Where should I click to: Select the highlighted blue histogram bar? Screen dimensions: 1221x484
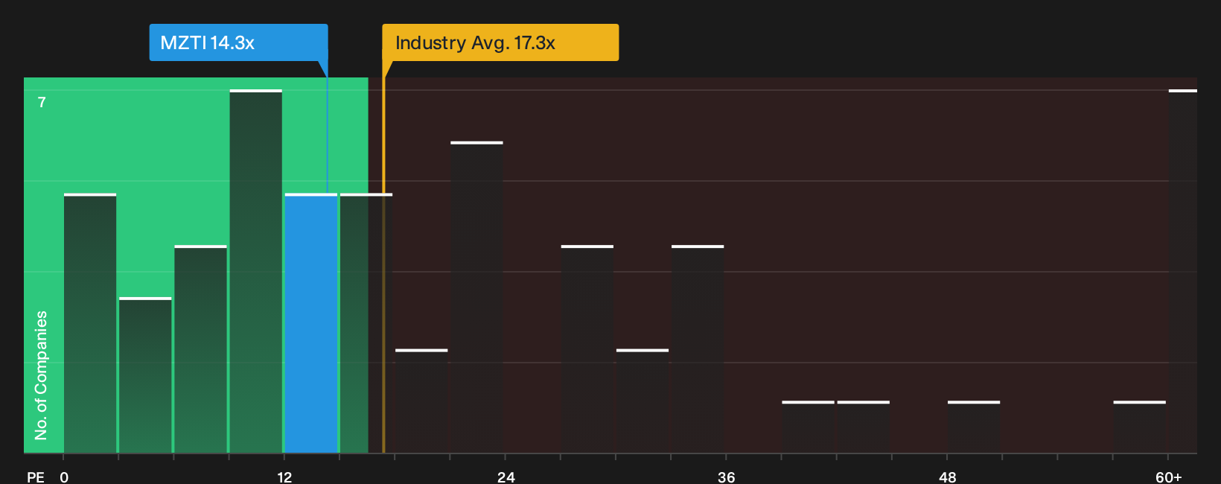pyautogui.click(x=311, y=323)
